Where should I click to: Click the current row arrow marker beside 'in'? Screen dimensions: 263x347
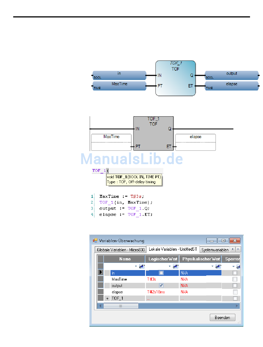[x=100, y=273]
